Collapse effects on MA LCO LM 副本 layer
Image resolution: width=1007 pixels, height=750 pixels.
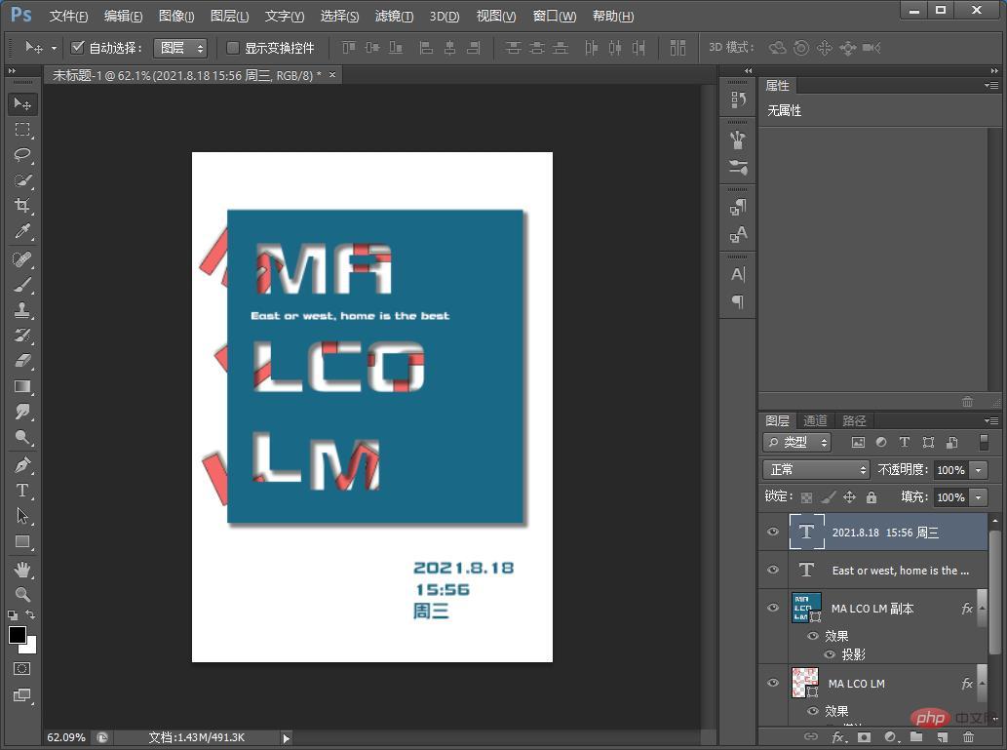[982, 608]
